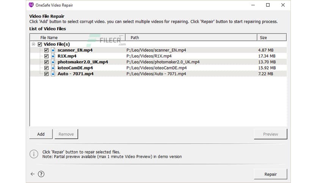Click path P:/Leo/Videos/R1X.mp4

pos(149,56)
